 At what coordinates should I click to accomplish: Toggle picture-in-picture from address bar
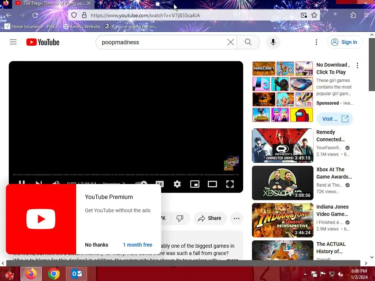click(304, 15)
